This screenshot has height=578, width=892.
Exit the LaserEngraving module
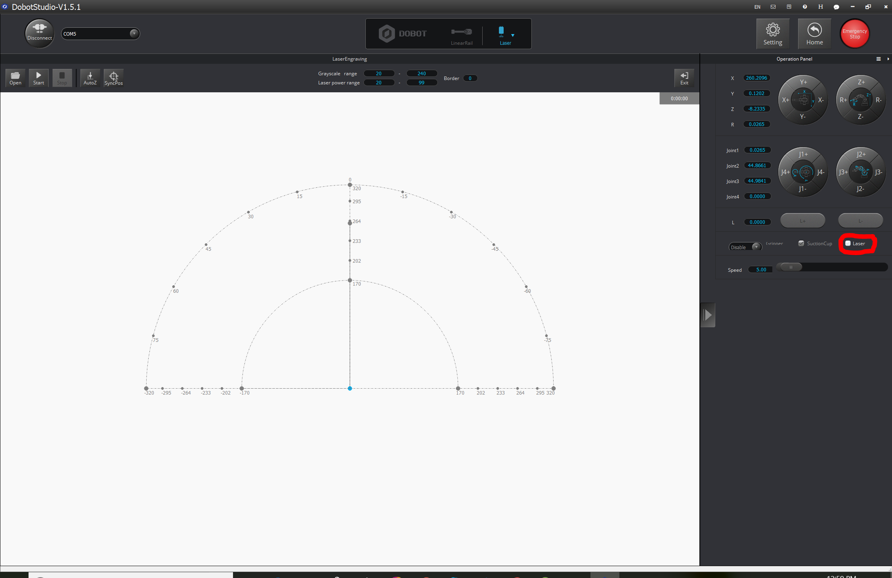coord(684,78)
